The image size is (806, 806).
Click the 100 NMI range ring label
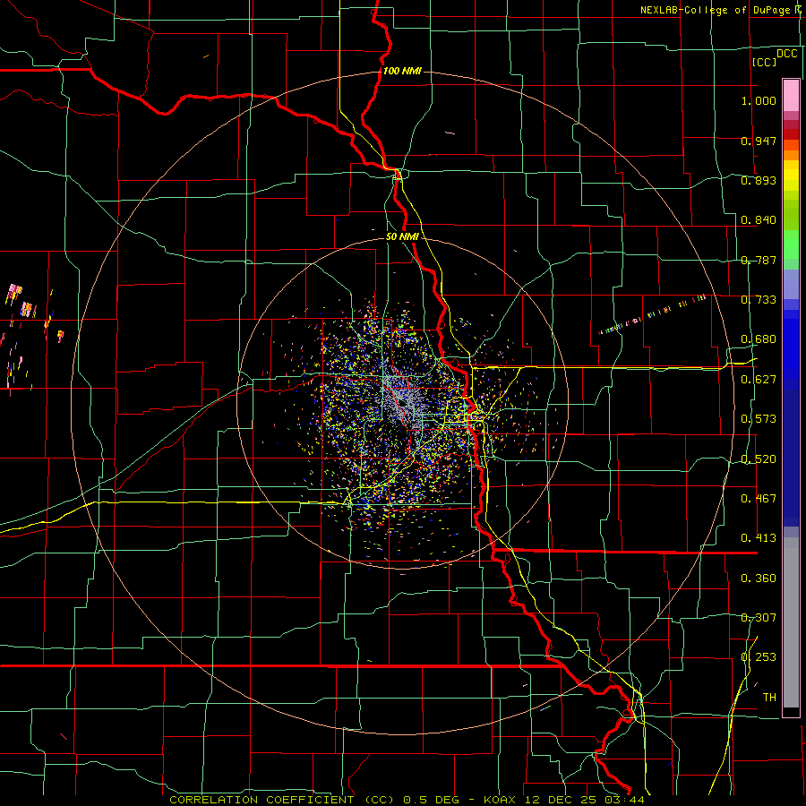[x=402, y=71]
